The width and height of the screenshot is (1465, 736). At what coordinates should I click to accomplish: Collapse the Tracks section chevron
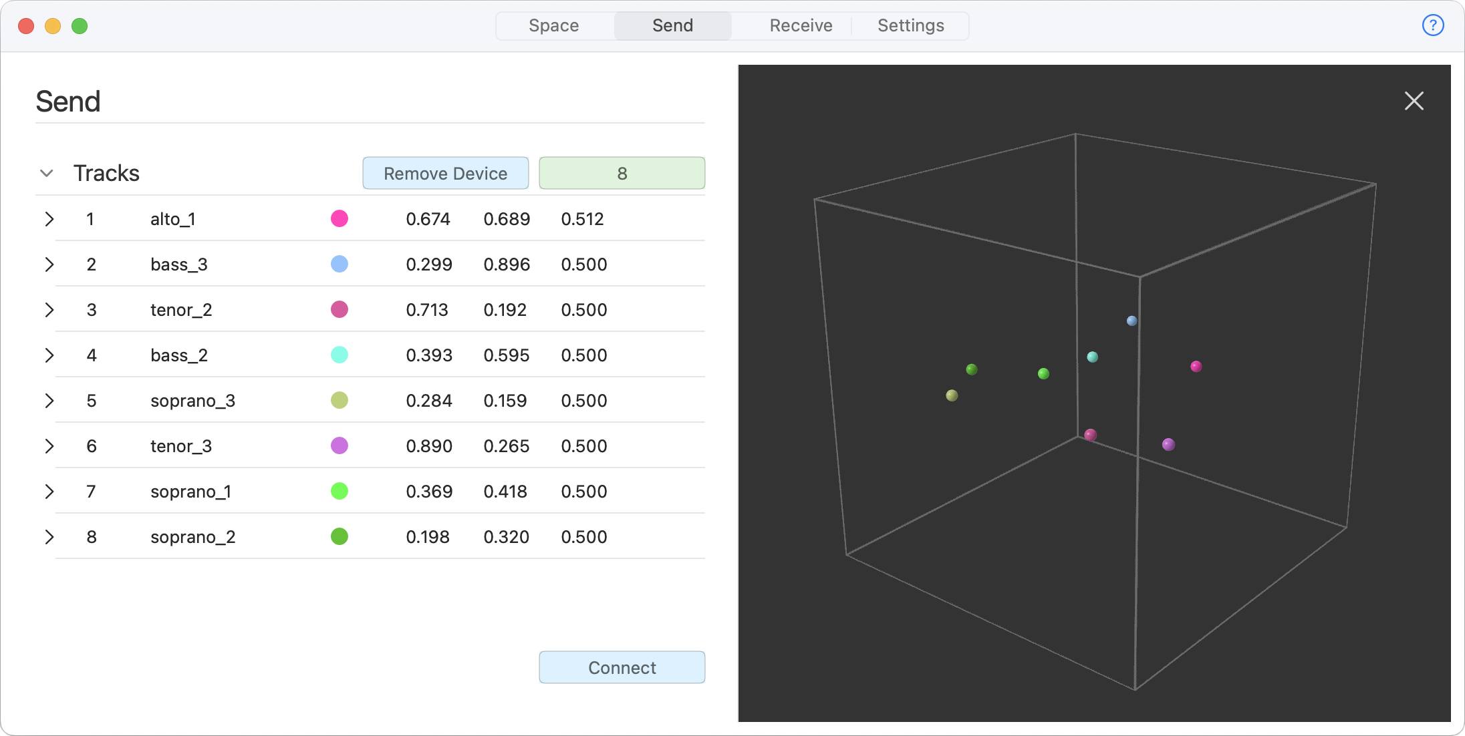(x=46, y=173)
